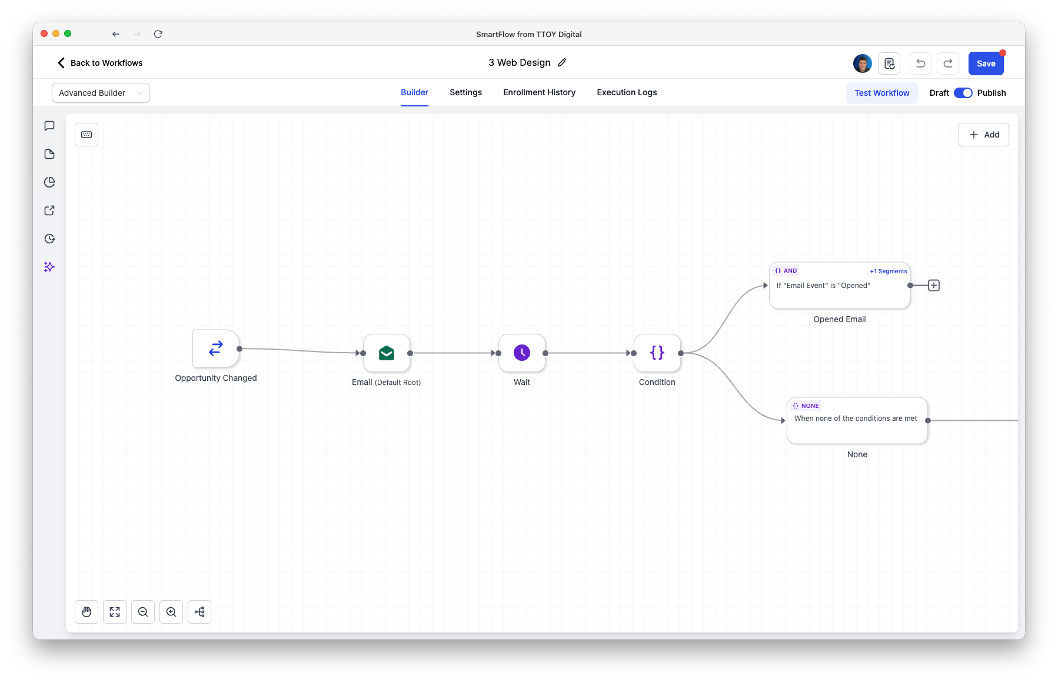1058x683 pixels.
Task: Select the pan hand tool
Action: [86, 612]
